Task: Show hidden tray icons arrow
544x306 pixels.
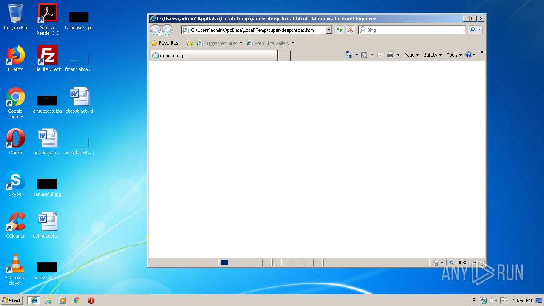Action: tap(474, 300)
